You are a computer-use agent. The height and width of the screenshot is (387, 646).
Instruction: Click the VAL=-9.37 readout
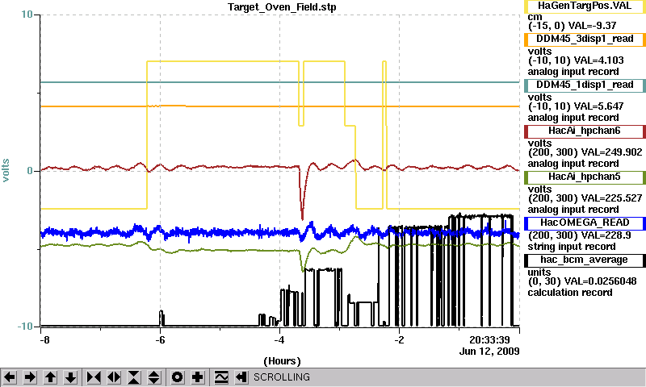point(592,26)
